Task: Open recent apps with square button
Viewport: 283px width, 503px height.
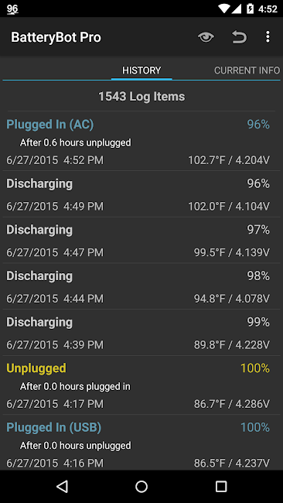Action: point(221,486)
